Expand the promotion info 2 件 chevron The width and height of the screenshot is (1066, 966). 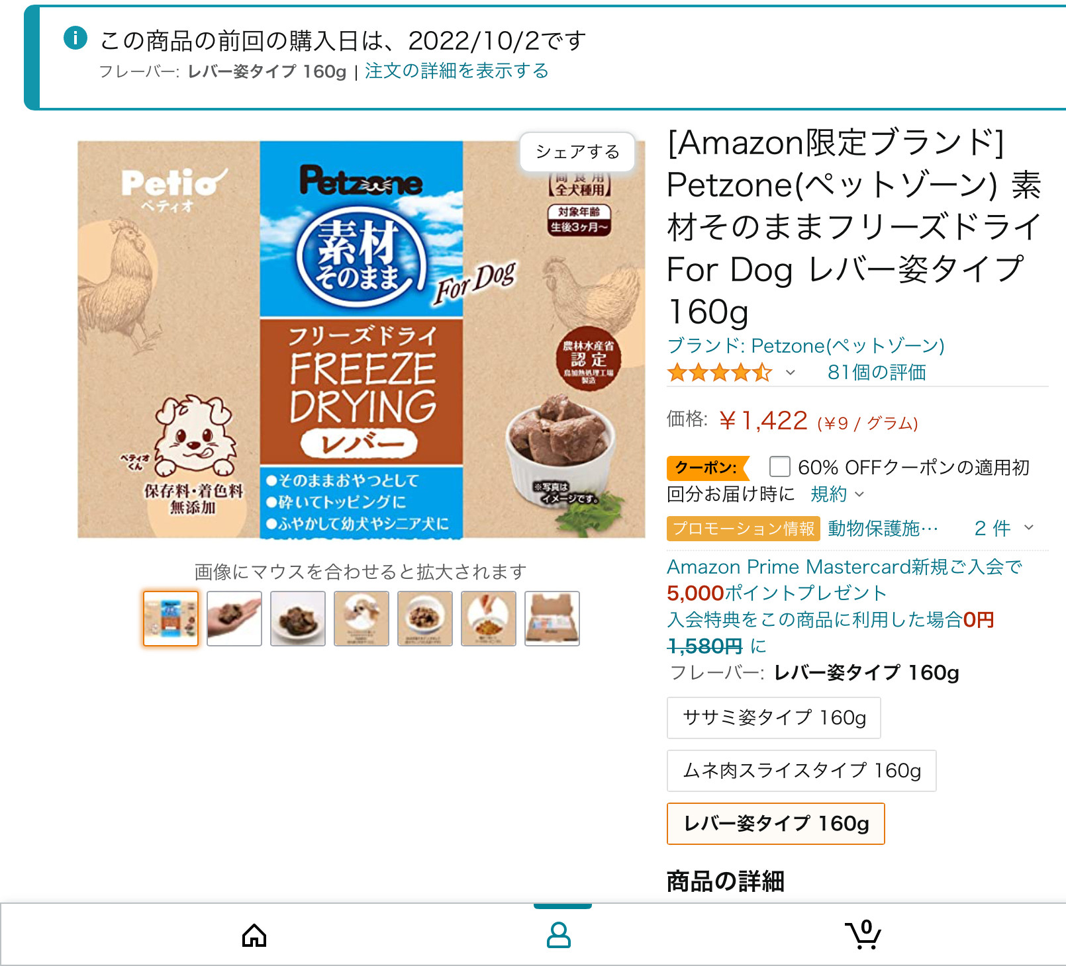[1029, 527]
